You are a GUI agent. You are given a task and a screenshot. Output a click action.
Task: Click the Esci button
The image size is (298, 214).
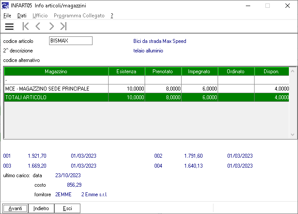pos(67,208)
